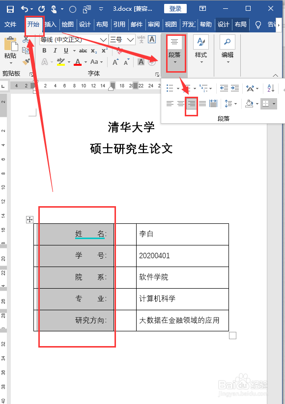Collapse the ribbon with chevron

click(x=275, y=76)
